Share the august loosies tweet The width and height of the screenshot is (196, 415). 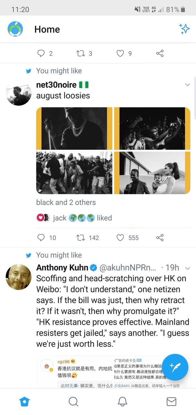click(x=160, y=238)
